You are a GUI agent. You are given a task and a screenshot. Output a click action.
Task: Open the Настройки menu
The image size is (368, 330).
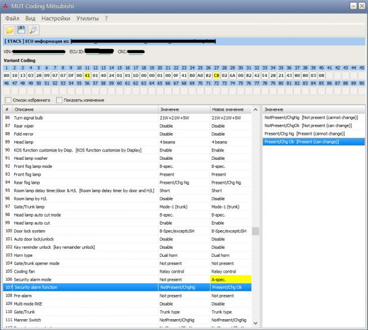tap(55, 18)
